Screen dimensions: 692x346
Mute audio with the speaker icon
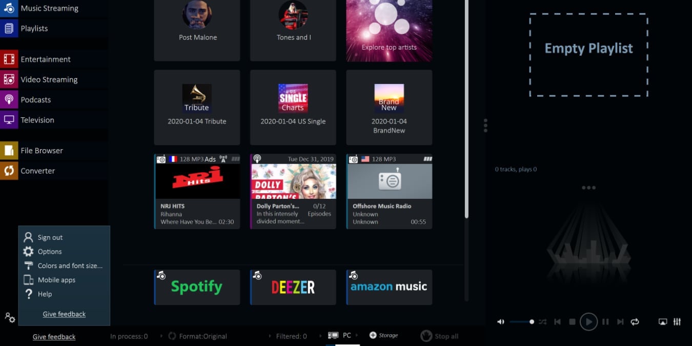(x=501, y=321)
